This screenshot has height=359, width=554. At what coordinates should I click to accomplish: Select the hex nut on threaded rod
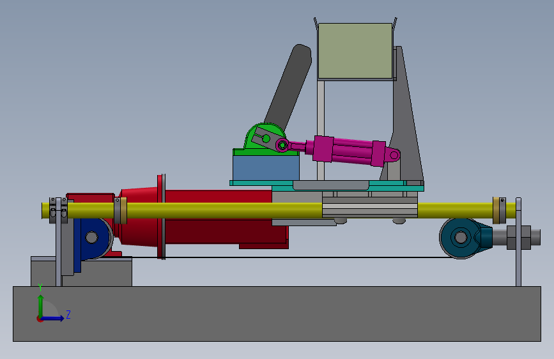point(519,238)
